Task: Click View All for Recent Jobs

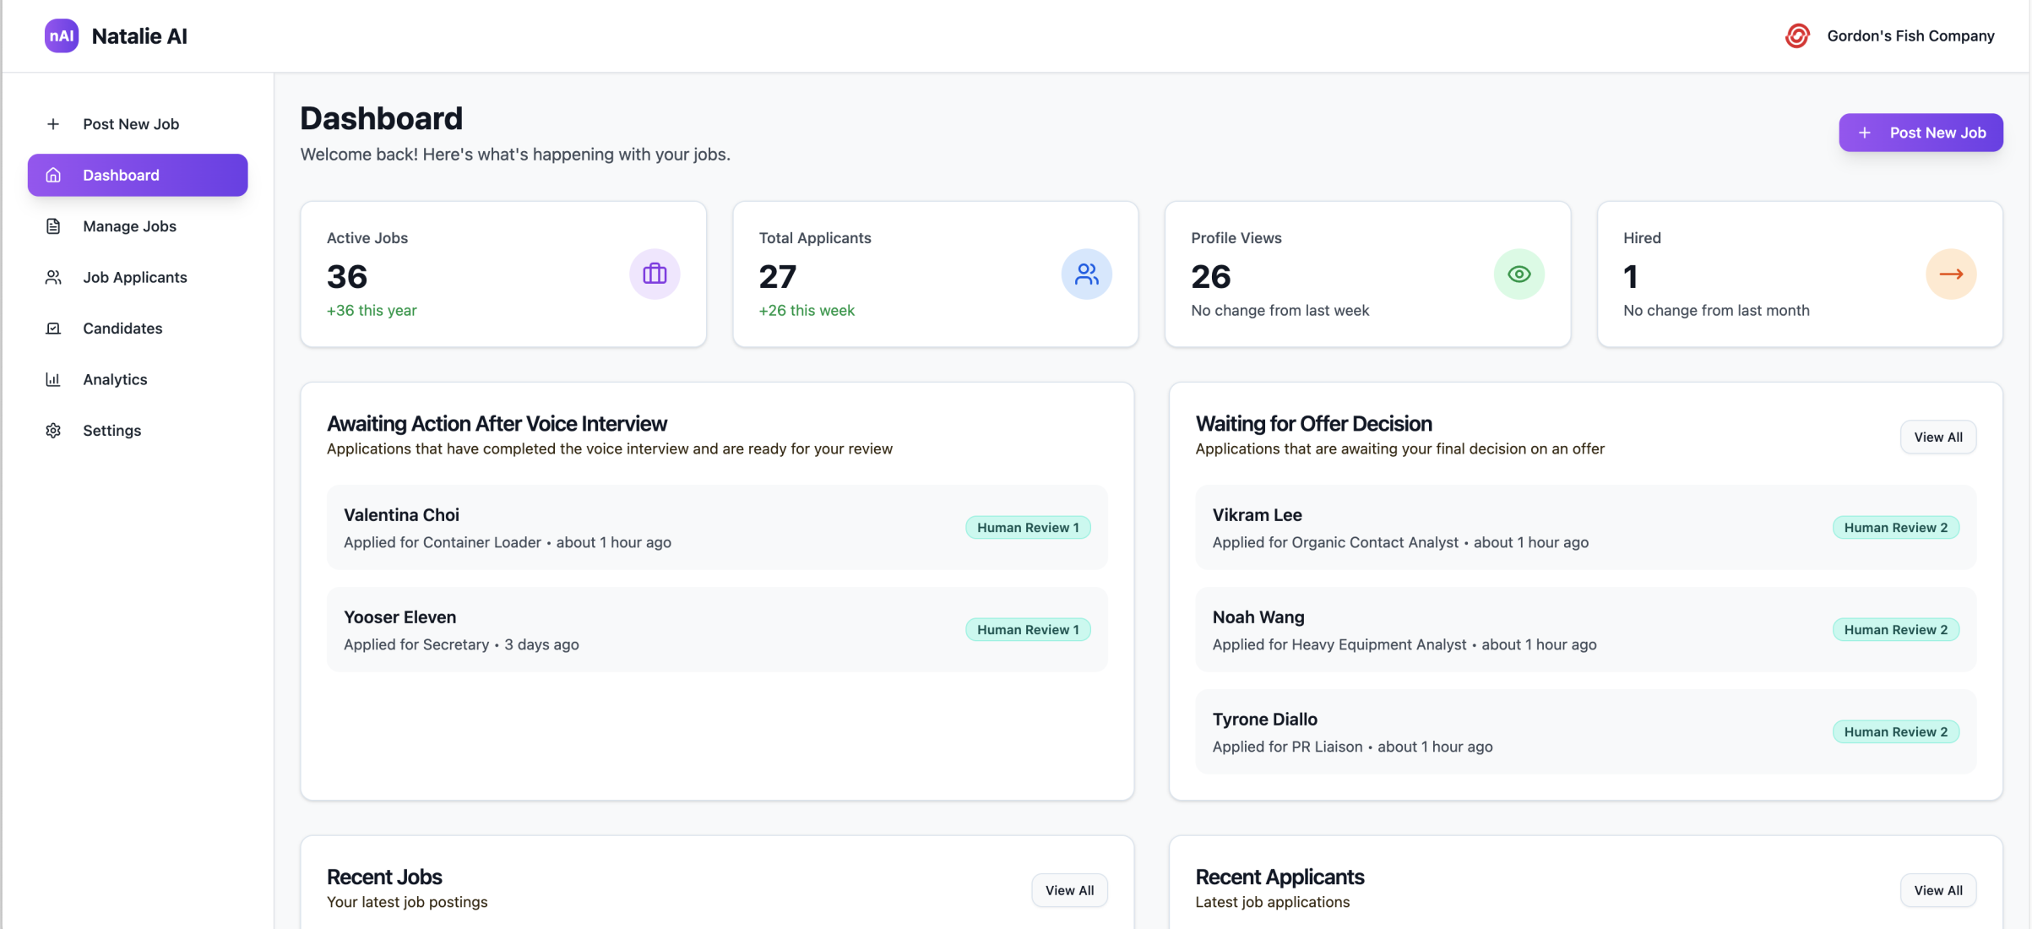Action: pyautogui.click(x=1069, y=890)
